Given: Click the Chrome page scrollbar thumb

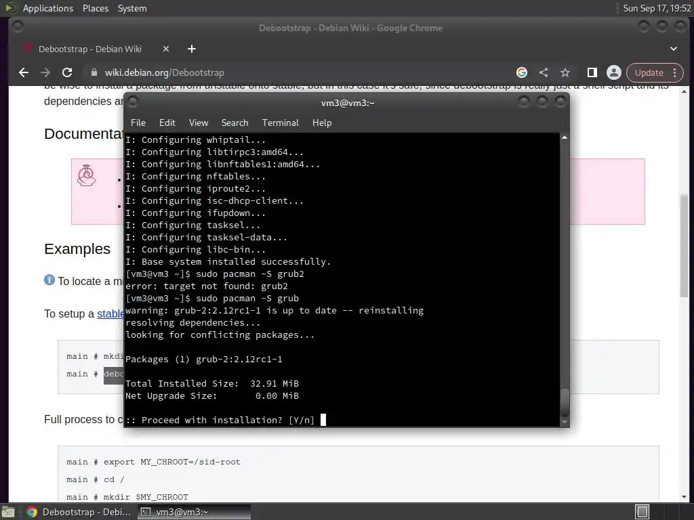Looking at the screenshot, I should (x=685, y=245).
